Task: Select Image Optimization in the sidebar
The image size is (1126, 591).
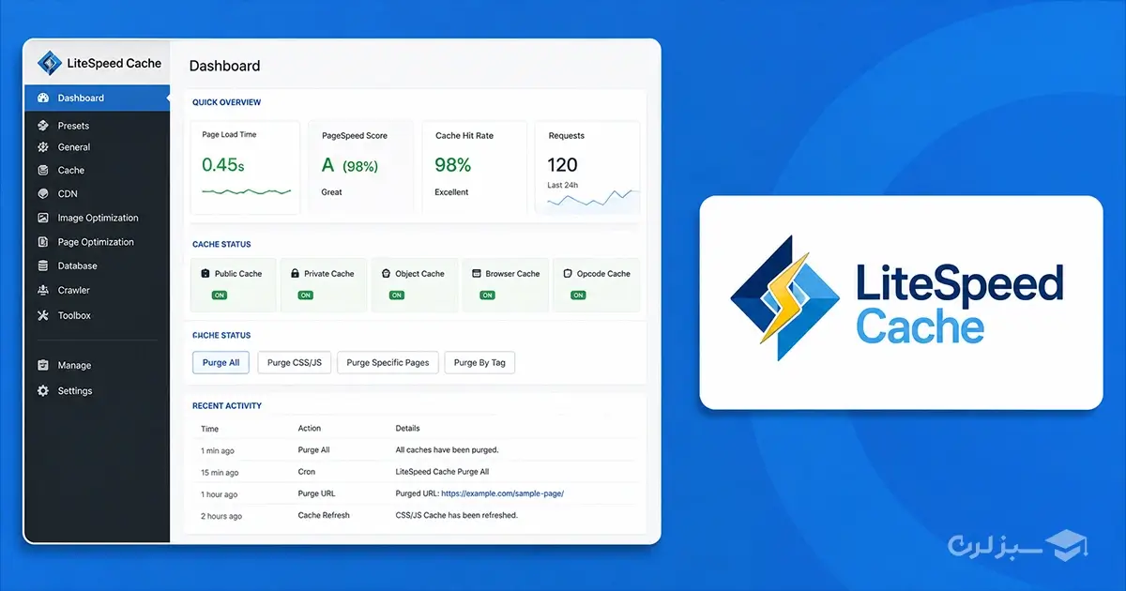Action: point(97,218)
